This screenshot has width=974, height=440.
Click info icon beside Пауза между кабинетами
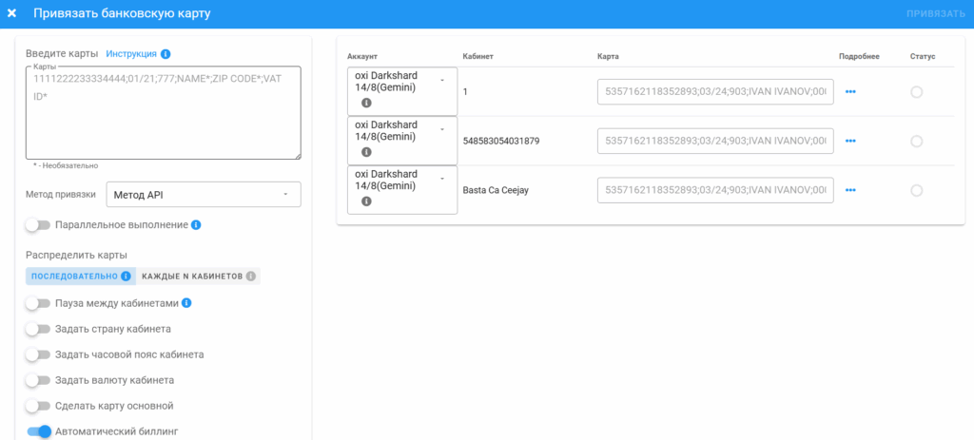pos(186,303)
